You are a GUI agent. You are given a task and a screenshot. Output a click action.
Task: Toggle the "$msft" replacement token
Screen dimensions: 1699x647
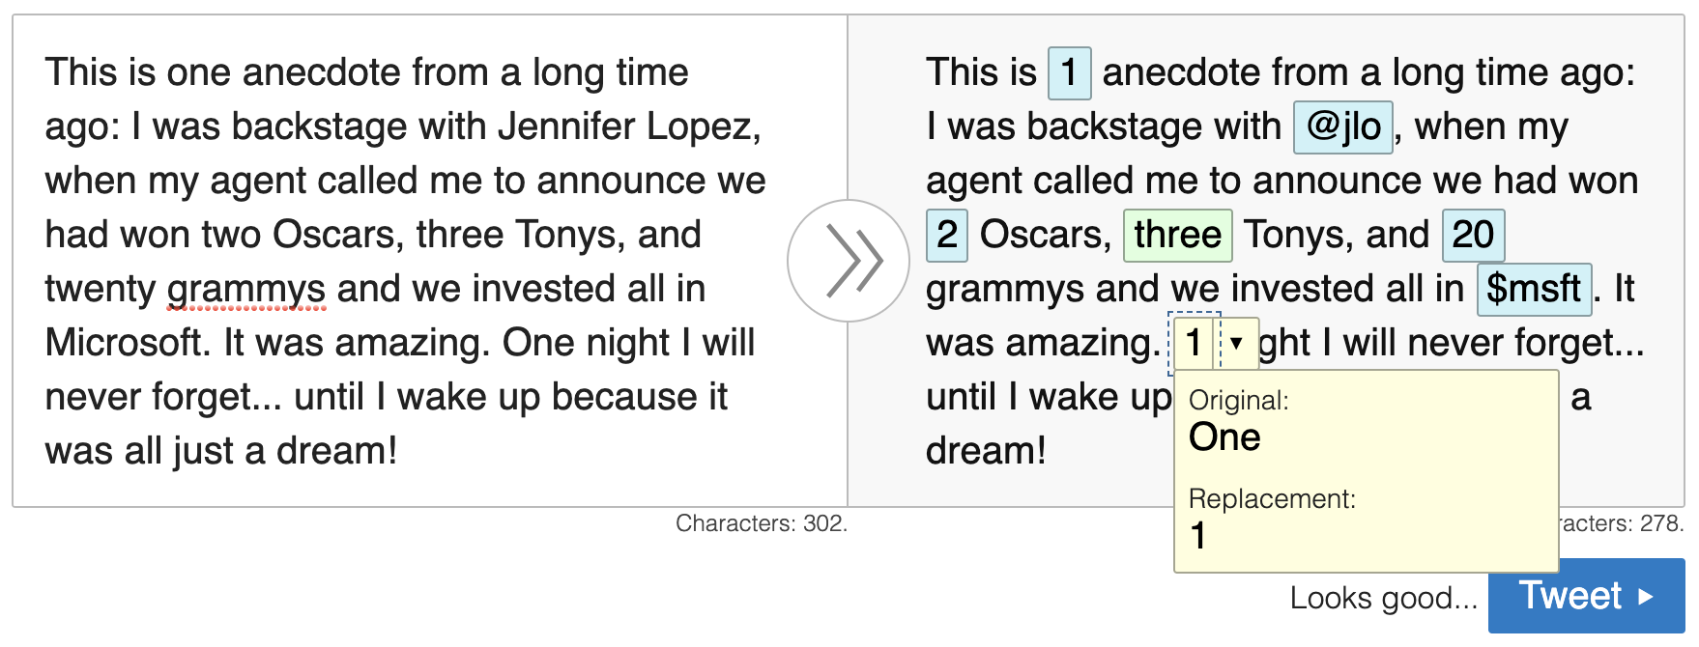pyautogui.click(x=1533, y=289)
